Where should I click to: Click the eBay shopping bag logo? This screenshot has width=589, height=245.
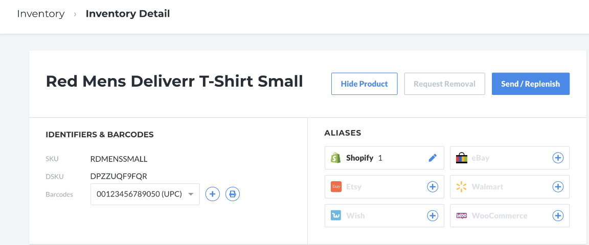click(x=461, y=158)
